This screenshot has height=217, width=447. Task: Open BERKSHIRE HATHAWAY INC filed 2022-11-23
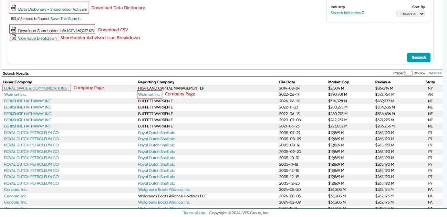pos(28,107)
